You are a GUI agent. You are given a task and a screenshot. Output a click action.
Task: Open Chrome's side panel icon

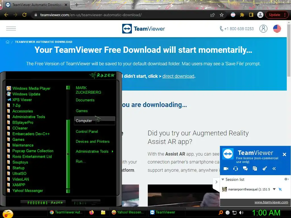[251, 15]
